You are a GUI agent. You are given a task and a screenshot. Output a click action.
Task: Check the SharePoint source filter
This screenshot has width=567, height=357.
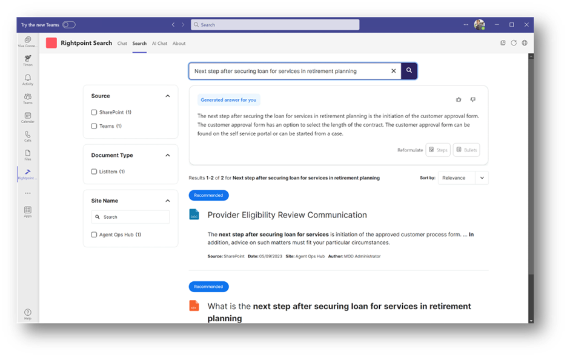click(94, 112)
